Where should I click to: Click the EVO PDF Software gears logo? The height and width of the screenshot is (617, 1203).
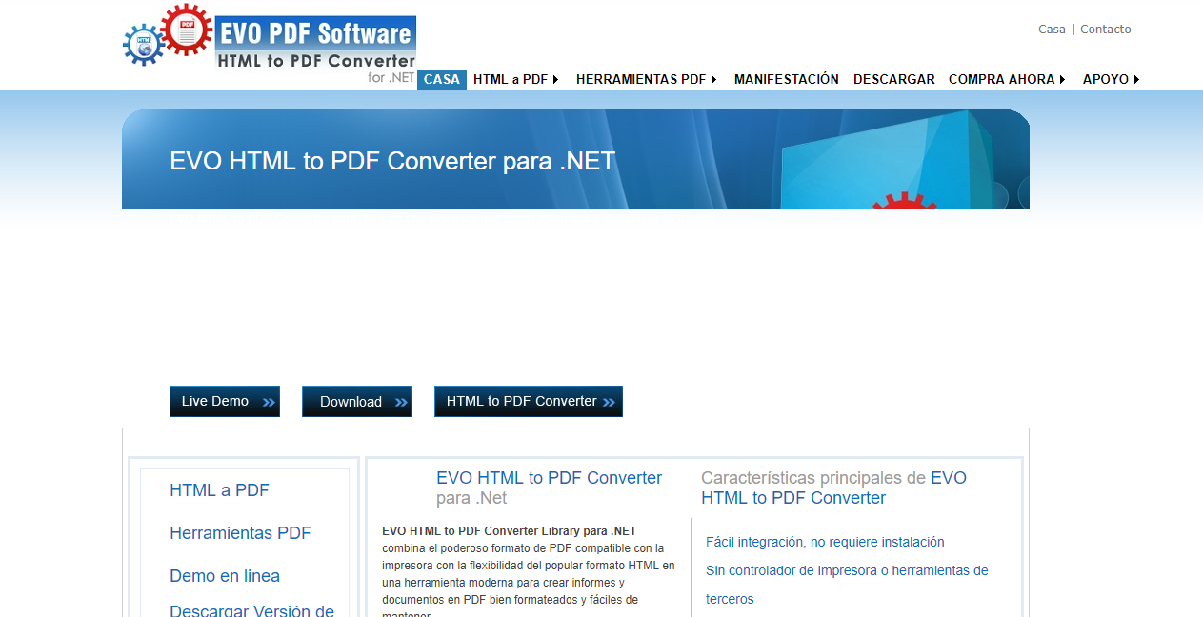tap(168, 34)
